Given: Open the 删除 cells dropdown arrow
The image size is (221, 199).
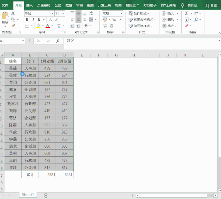Looking at the screenshot, I should click(177, 20).
